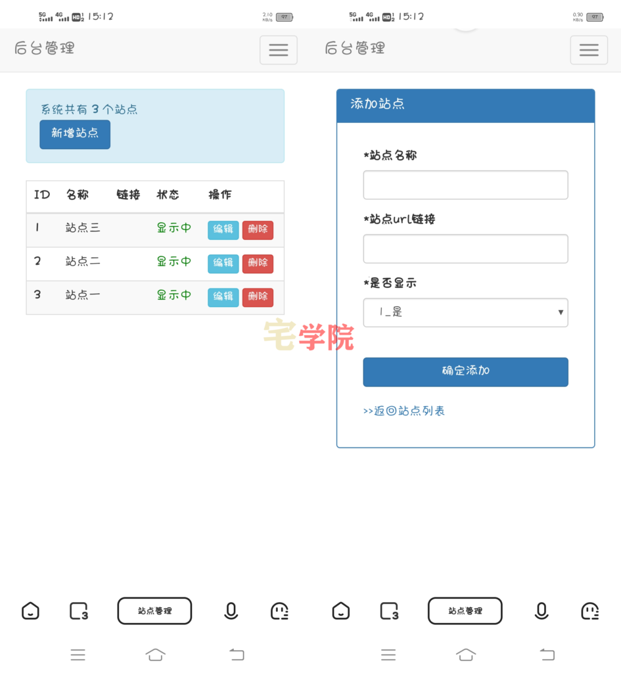Tap Android home icon on left screen
Image resolution: width=621 pixels, height=673 pixels.
tap(155, 655)
